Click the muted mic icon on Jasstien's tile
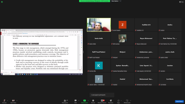 [x=159, y=71]
